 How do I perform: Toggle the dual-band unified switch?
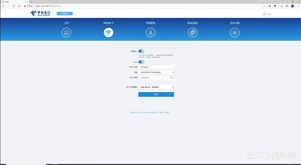pyautogui.click(x=141, y=51)
